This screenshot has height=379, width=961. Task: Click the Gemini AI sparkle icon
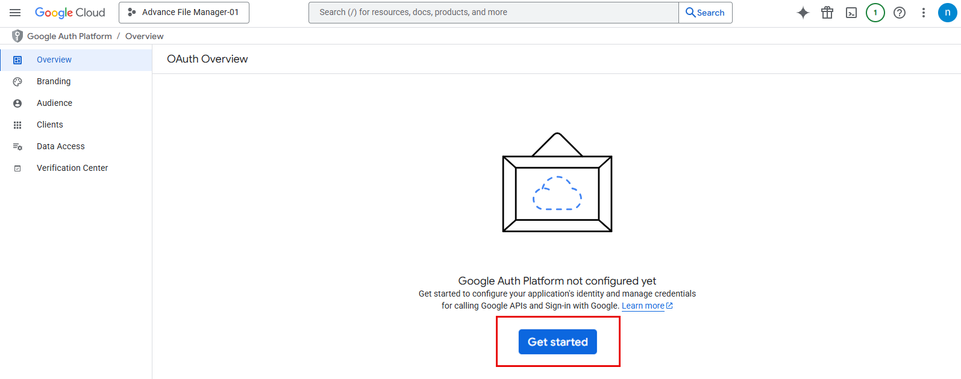tap(803, 13)
